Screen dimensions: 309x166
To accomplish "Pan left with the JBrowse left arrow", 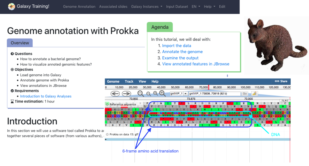I will point(115,94).
